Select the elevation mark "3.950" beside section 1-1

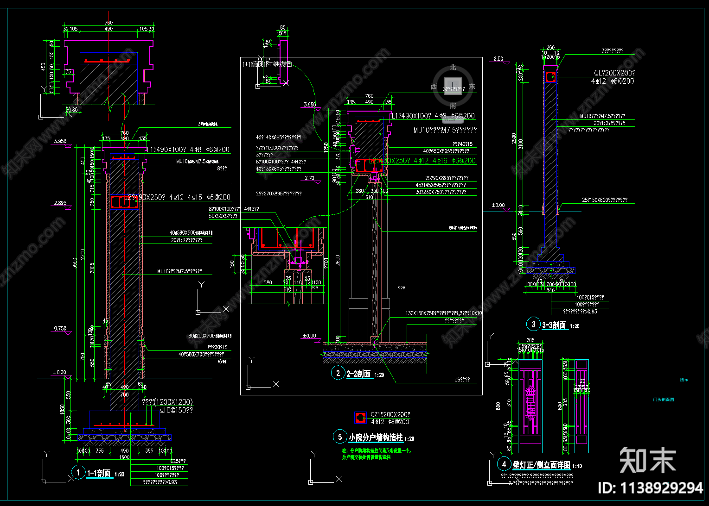click(60, 141)
